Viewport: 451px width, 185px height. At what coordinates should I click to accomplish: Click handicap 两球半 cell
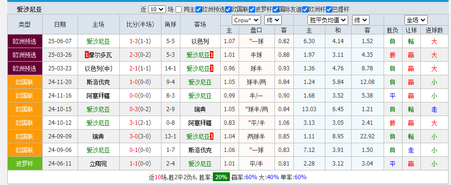[x=256, y=136]
